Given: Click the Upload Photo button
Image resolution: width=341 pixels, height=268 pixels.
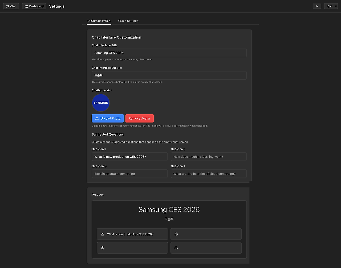Looking at the screenshot, I should click(x=108, y=118).
